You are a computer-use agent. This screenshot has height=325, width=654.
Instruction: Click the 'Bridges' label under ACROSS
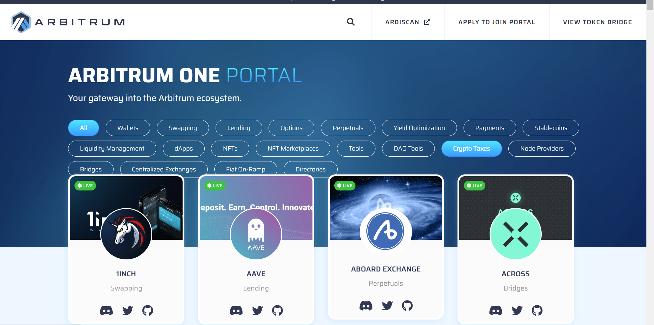516,288
